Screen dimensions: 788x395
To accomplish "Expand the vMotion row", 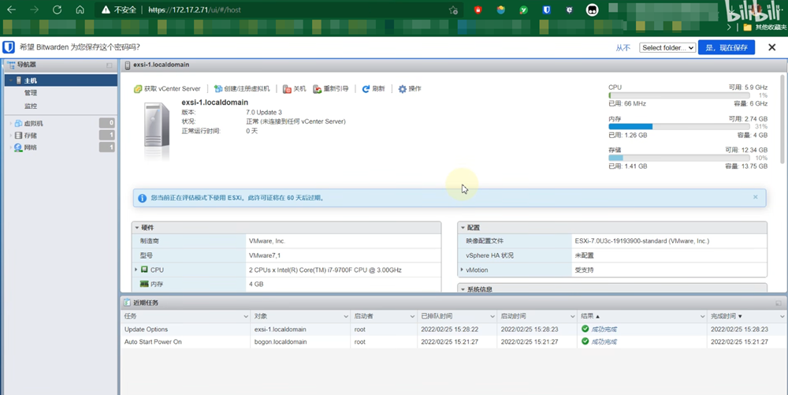I will click(x=462, y=270).
